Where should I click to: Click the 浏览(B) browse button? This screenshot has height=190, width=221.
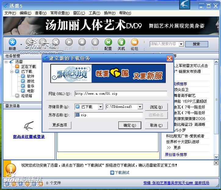coord(156,107)
